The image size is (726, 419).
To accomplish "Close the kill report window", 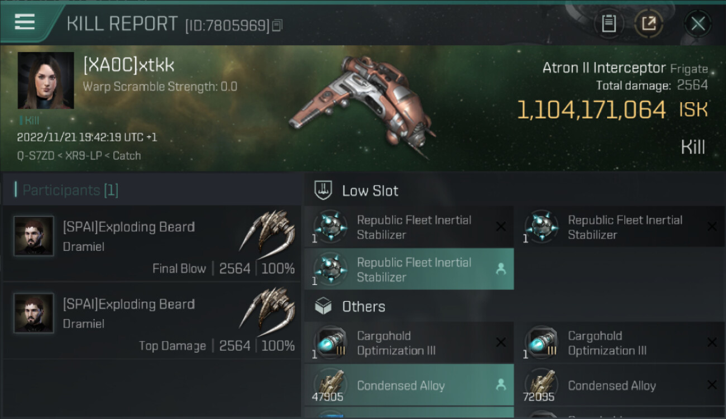I will coord(698,23).
